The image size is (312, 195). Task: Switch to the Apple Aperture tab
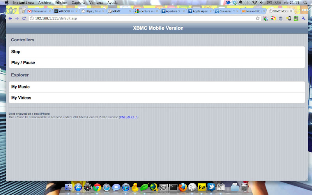[200, 11]
